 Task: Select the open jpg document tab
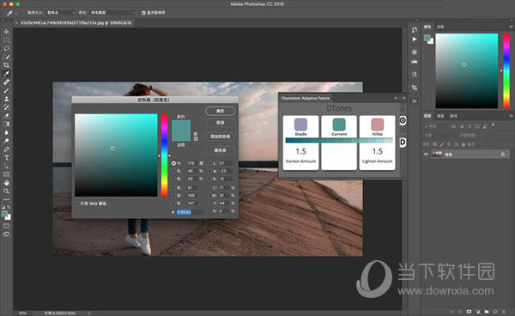(76, 23)
